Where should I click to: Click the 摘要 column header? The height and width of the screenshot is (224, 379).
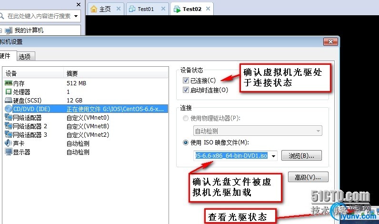click(116, 73)
